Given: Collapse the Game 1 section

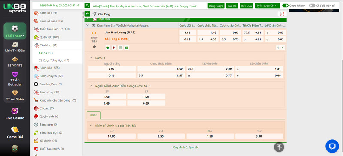Looking at the screenshot, I should [x=91, y=58].
